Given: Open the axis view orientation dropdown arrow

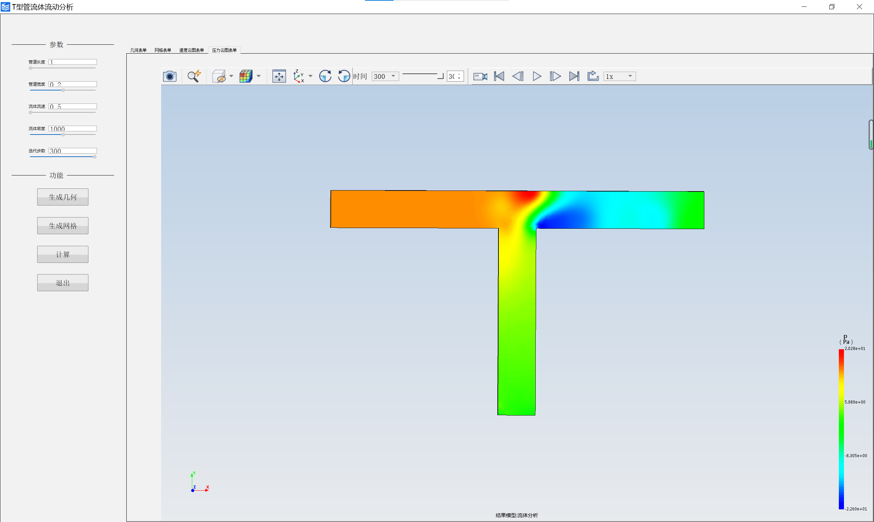Looking at the screenshot, I should tap(310, 76).
